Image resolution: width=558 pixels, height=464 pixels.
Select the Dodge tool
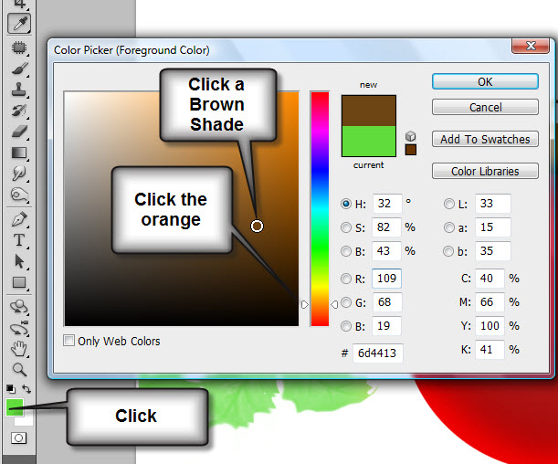pyautogui.click(x=19, y=195)
